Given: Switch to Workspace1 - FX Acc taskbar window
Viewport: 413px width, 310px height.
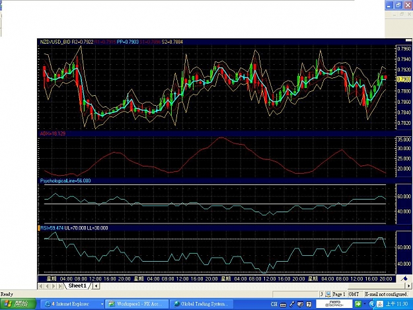Looking at the screenshot, I should click(x=137, y=304).
